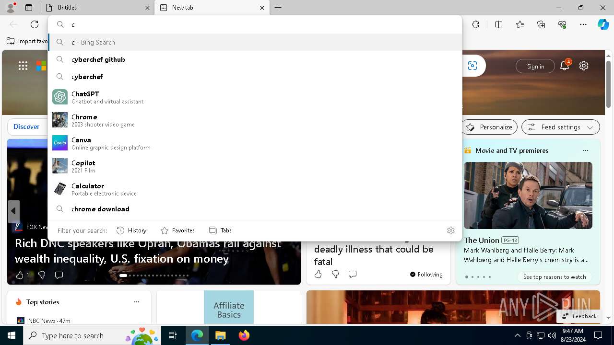Image resolution: width=614 pixels, height=345 pixels.
Task: Select the ChatGPT suggestion
Action: [255, 97]
